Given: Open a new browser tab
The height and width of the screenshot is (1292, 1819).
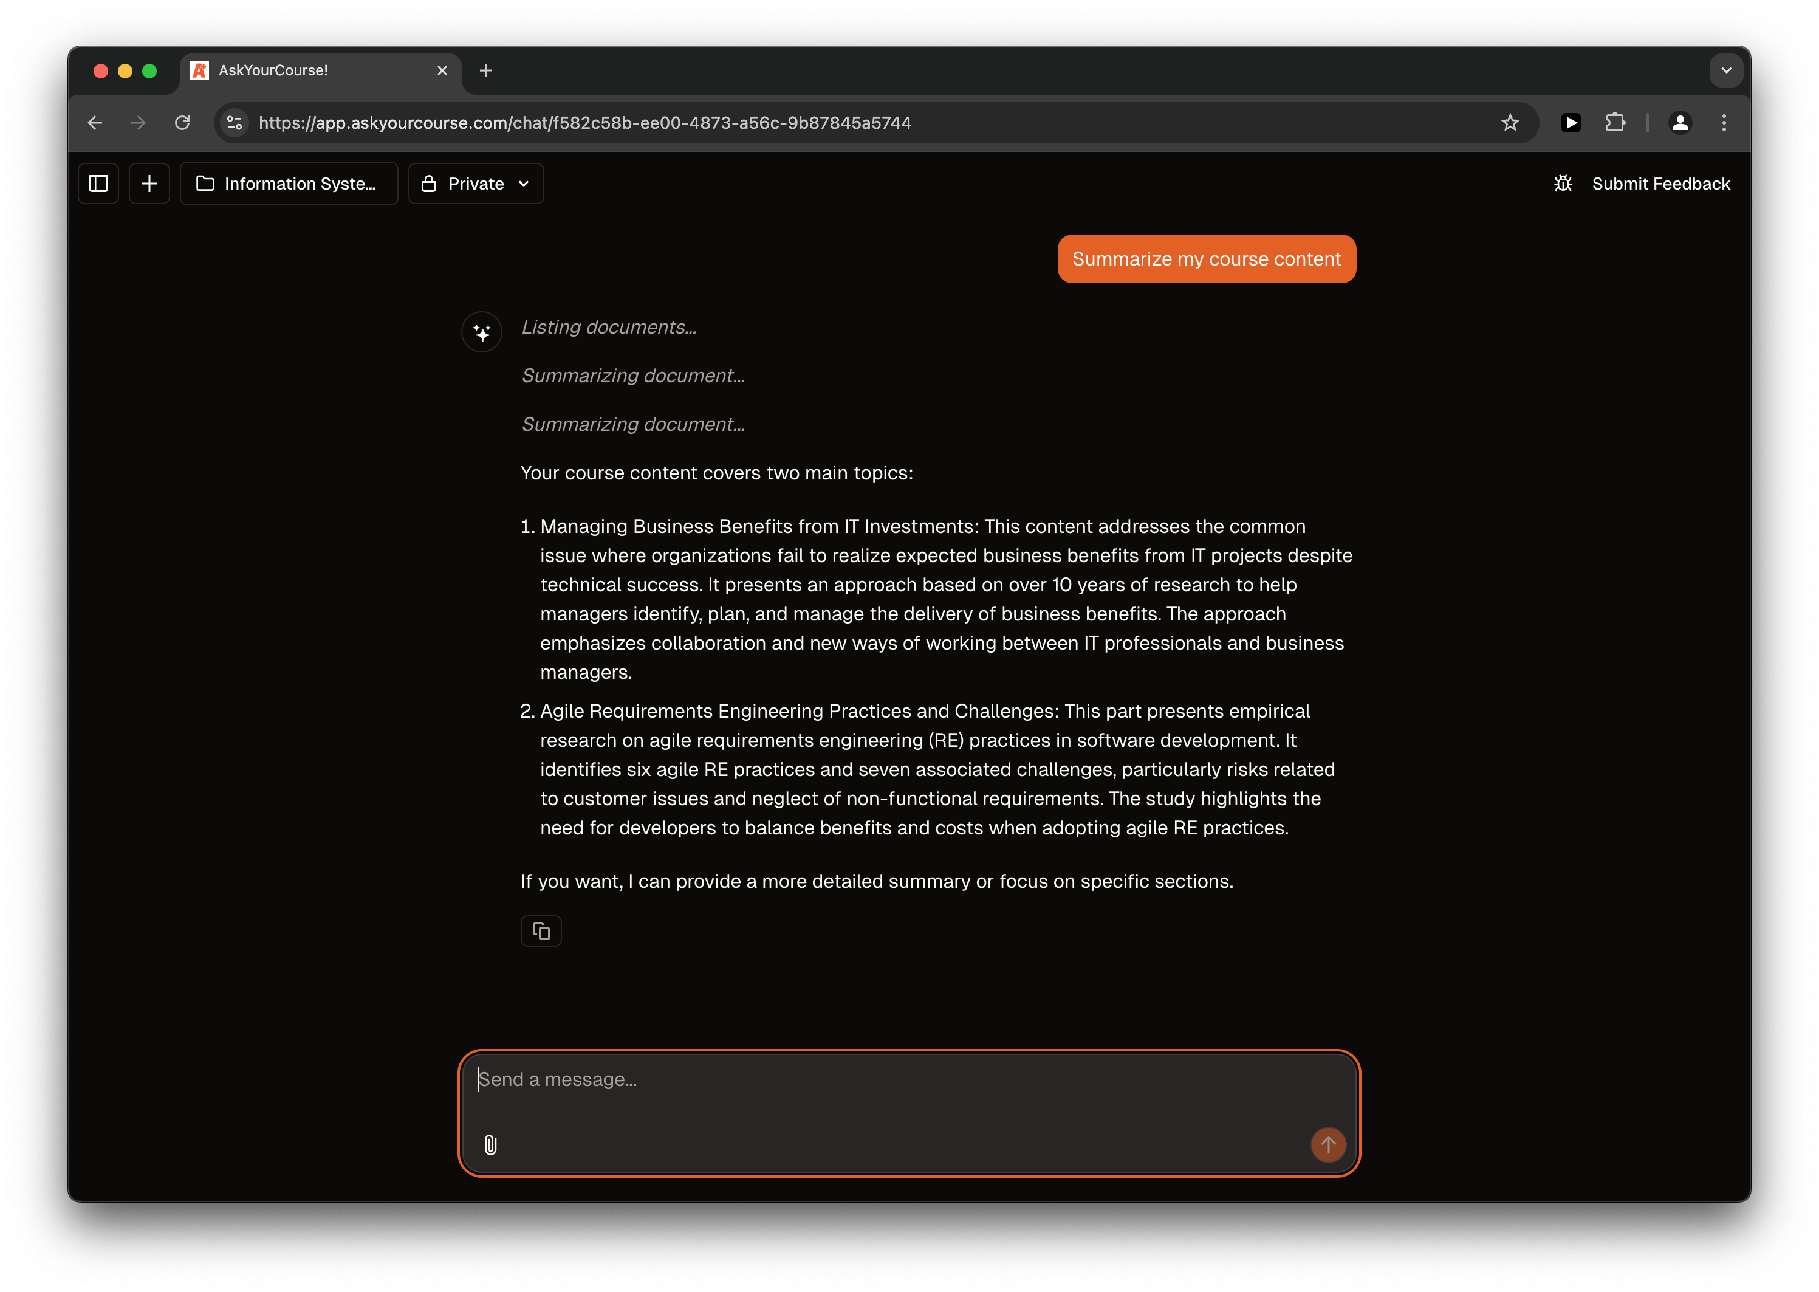Looking at the screenshot, I should (x=486, y=71).
